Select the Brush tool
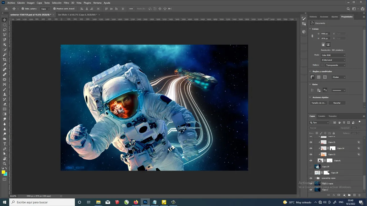The height and width of the screenshot is (206, 367). (x=5, y=89)
